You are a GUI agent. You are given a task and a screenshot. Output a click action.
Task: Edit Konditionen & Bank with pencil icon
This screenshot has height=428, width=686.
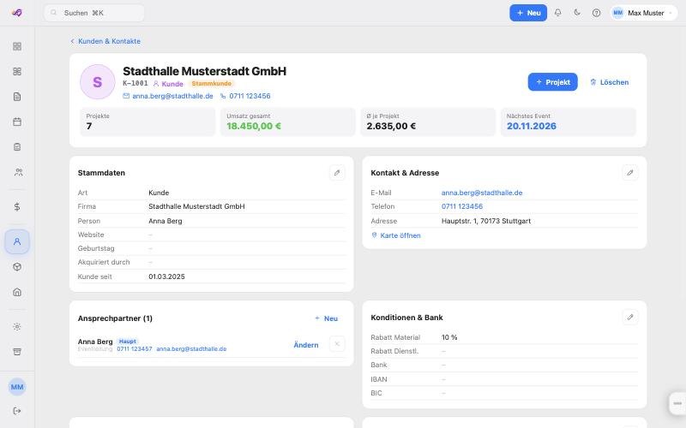630,317
